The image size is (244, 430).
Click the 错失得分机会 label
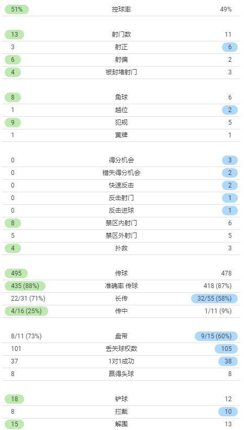pyautogui.click(x=121, y=173)
